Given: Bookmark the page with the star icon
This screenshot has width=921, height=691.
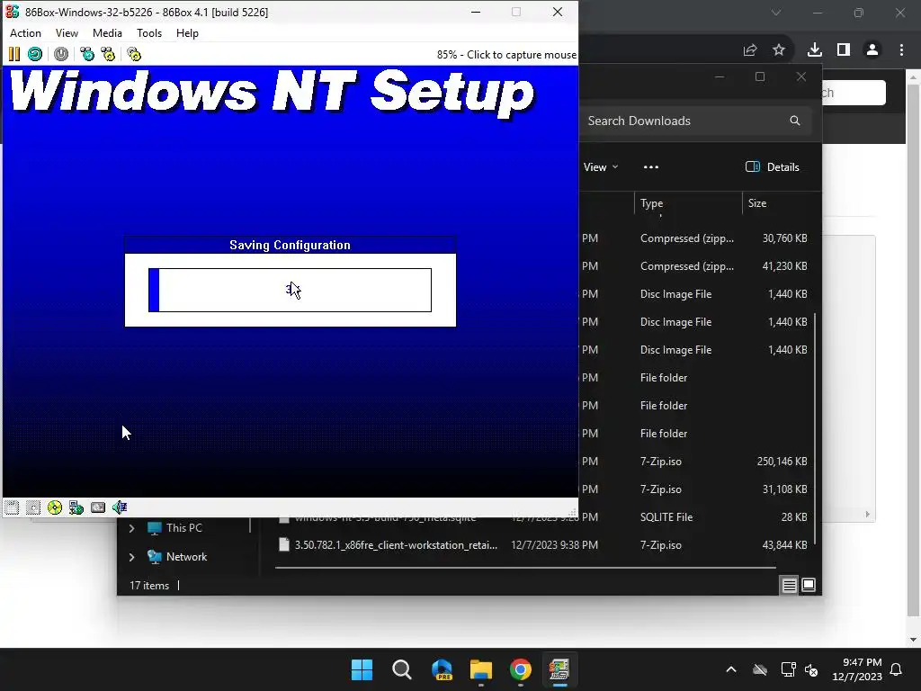Looking at the screenshot, I should [779, 50].
